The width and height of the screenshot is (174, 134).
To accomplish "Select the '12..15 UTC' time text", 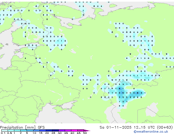I will point(144,127).
